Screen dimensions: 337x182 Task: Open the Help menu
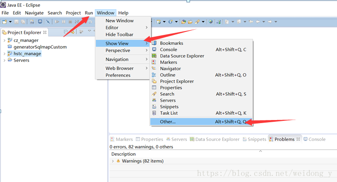(x=123, y=13)
